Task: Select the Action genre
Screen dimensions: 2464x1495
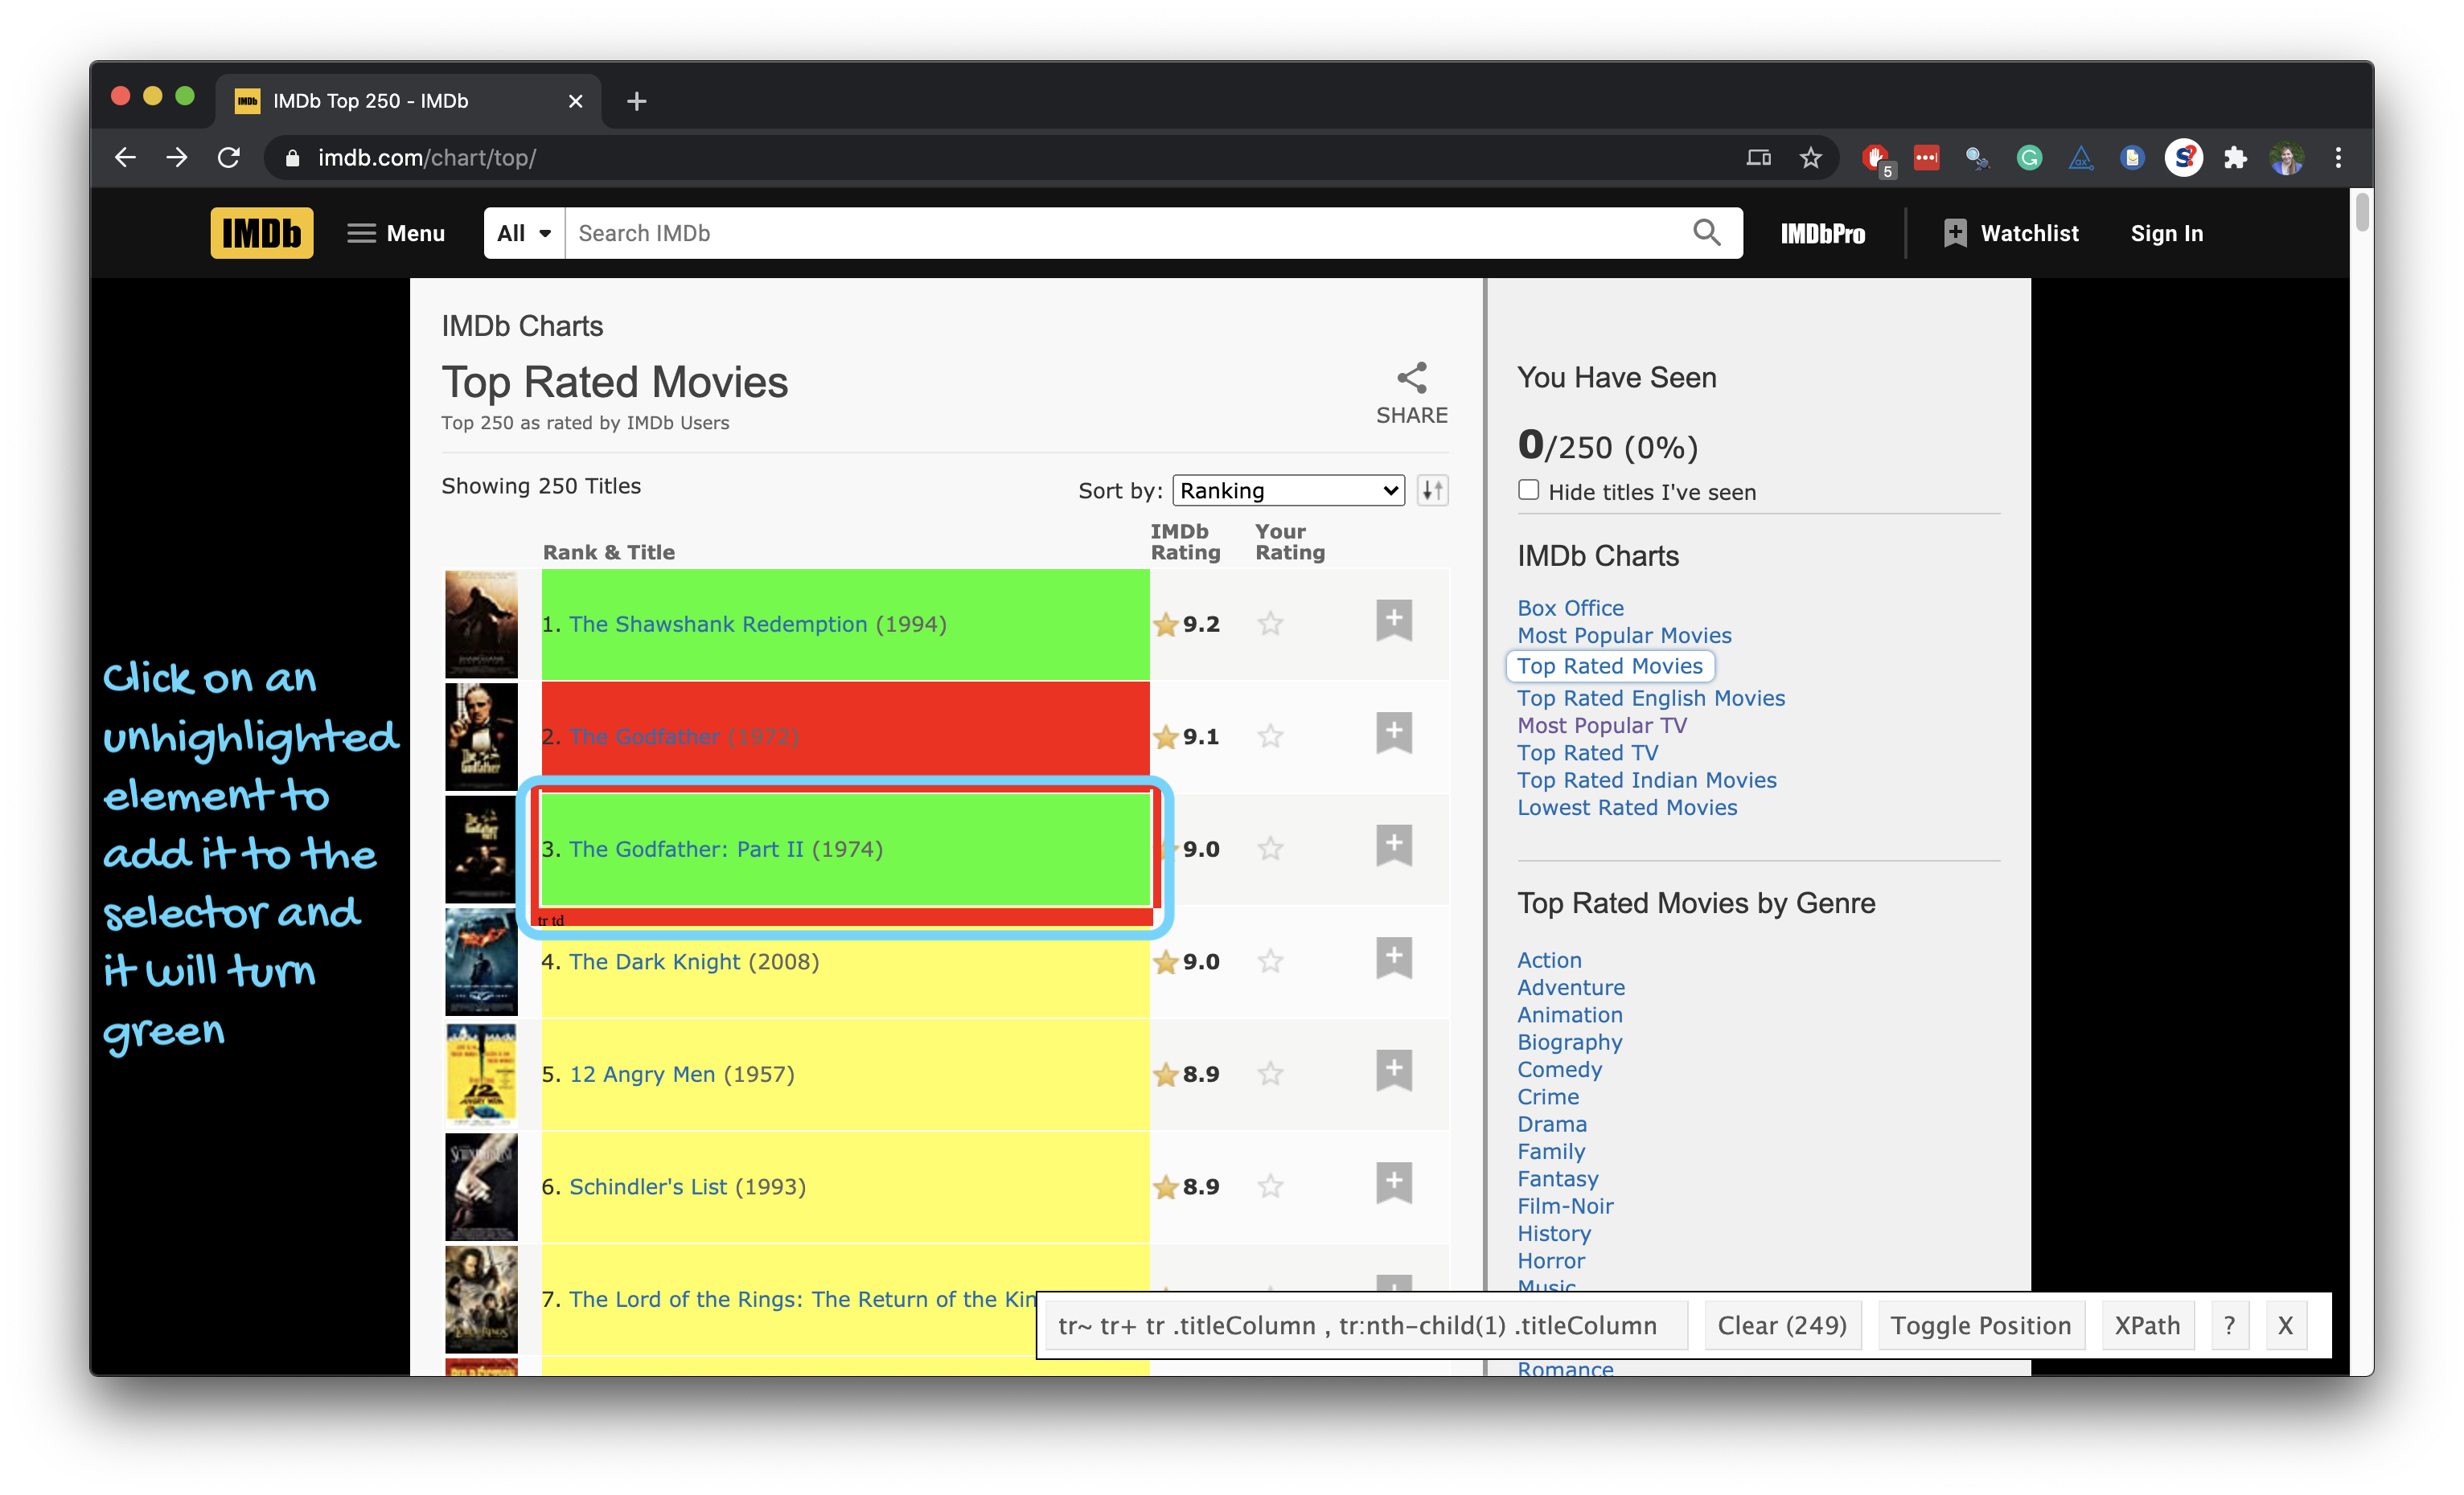Action: pyautogui.click(x=1549, y=960)
